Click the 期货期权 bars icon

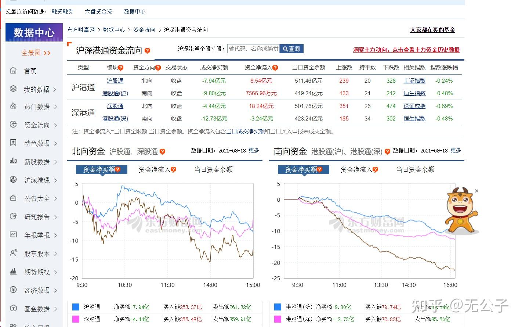tap(13, 271)
